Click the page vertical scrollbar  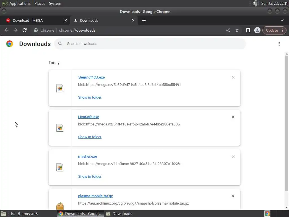pos(286,123)
